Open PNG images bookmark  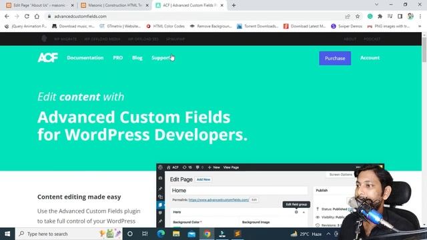coord(388,26)
